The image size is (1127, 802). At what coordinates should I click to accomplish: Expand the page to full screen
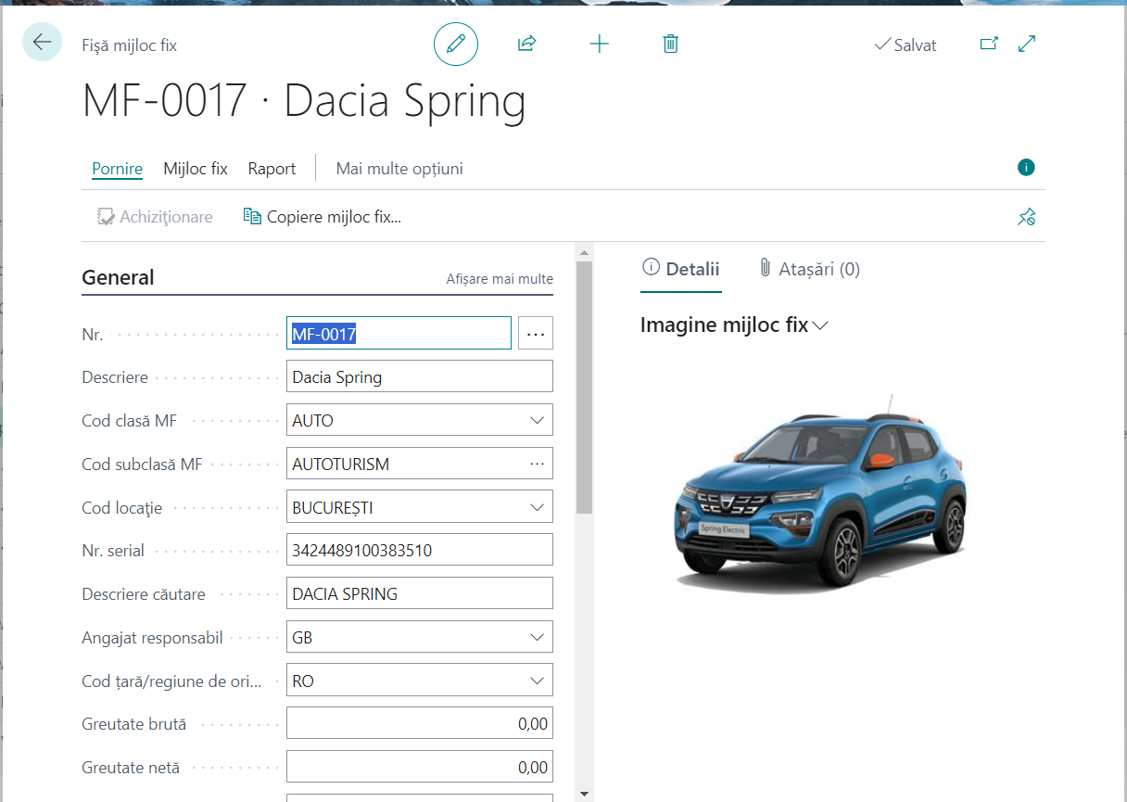[x=1027, y=44]
